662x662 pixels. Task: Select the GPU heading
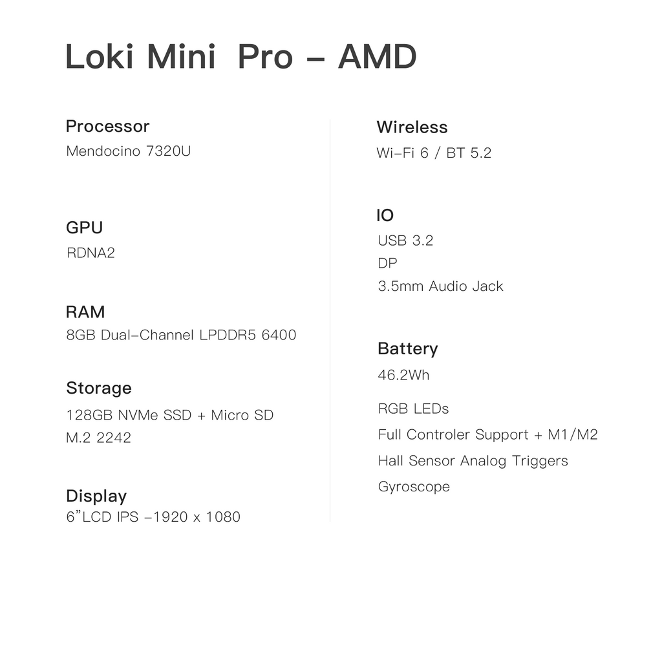[85, 227]
